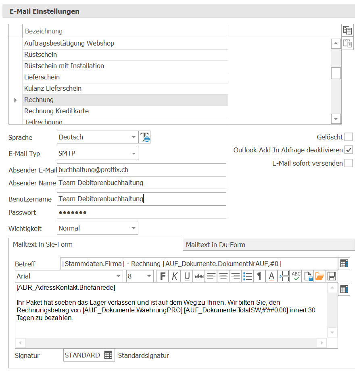Image resolution: width=359 pixels, height=372 pixels.
Task: Open paragraph (pilcrow) formatting
Action: point(259,276)
